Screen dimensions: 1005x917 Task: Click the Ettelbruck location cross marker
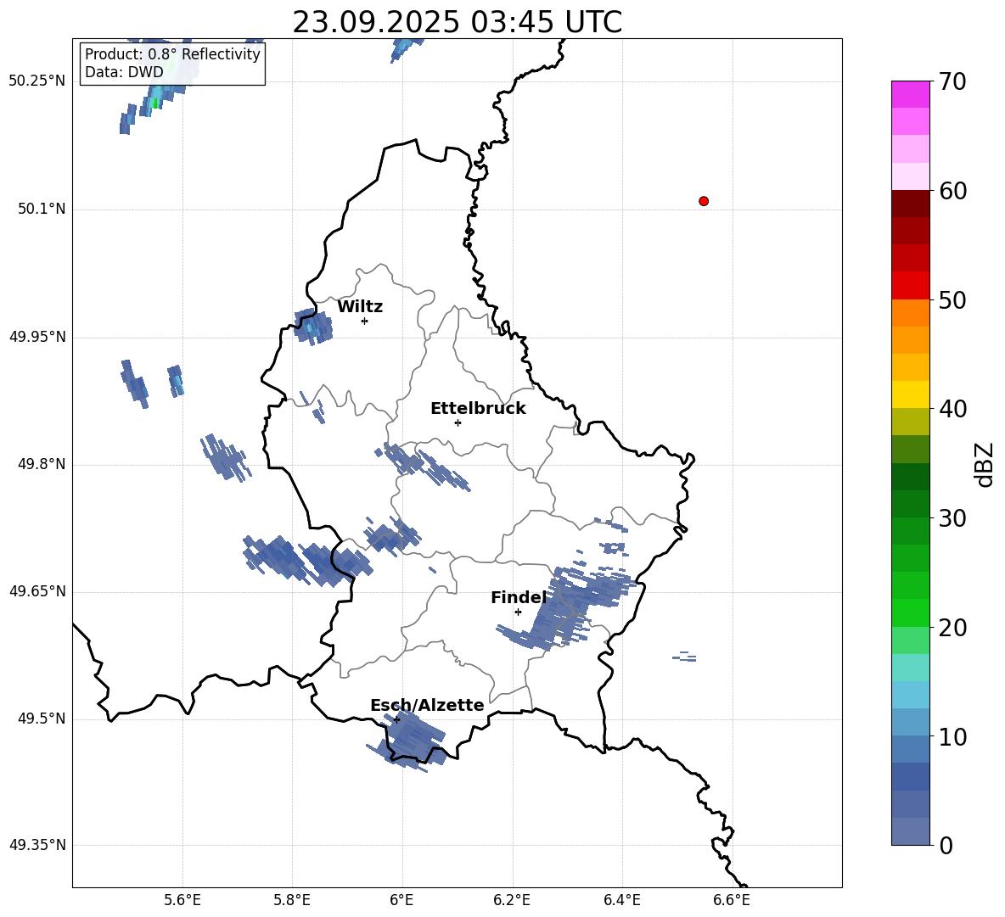[458, 422]
